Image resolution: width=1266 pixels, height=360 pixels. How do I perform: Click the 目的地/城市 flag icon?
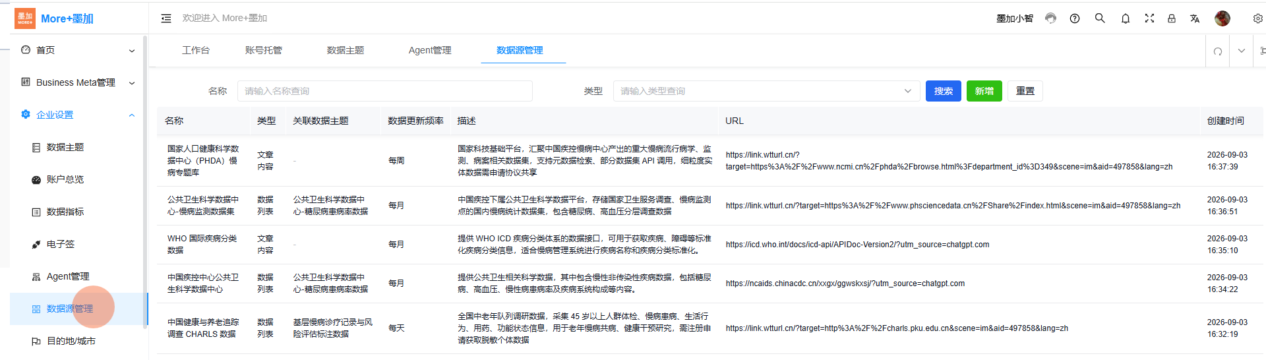(36, 341)
